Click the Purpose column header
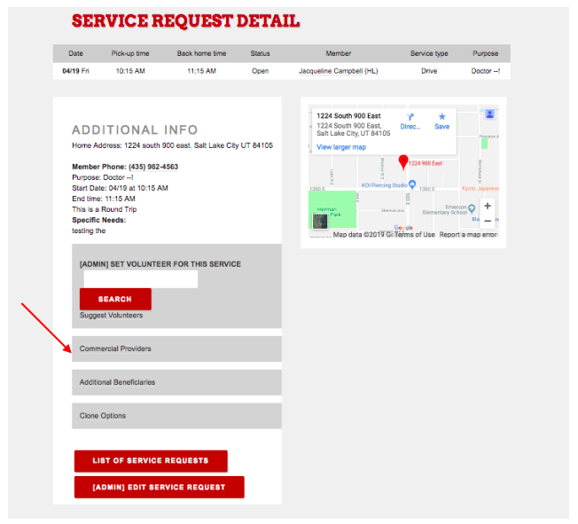Screen dimensions: 578x524 pyautogui.click(x=486, y=53)
